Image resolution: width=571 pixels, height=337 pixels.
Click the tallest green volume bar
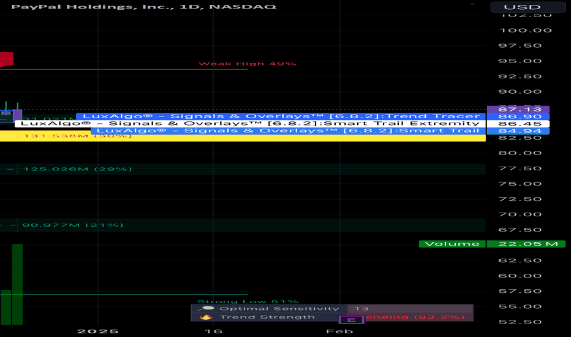pos(18,284)
